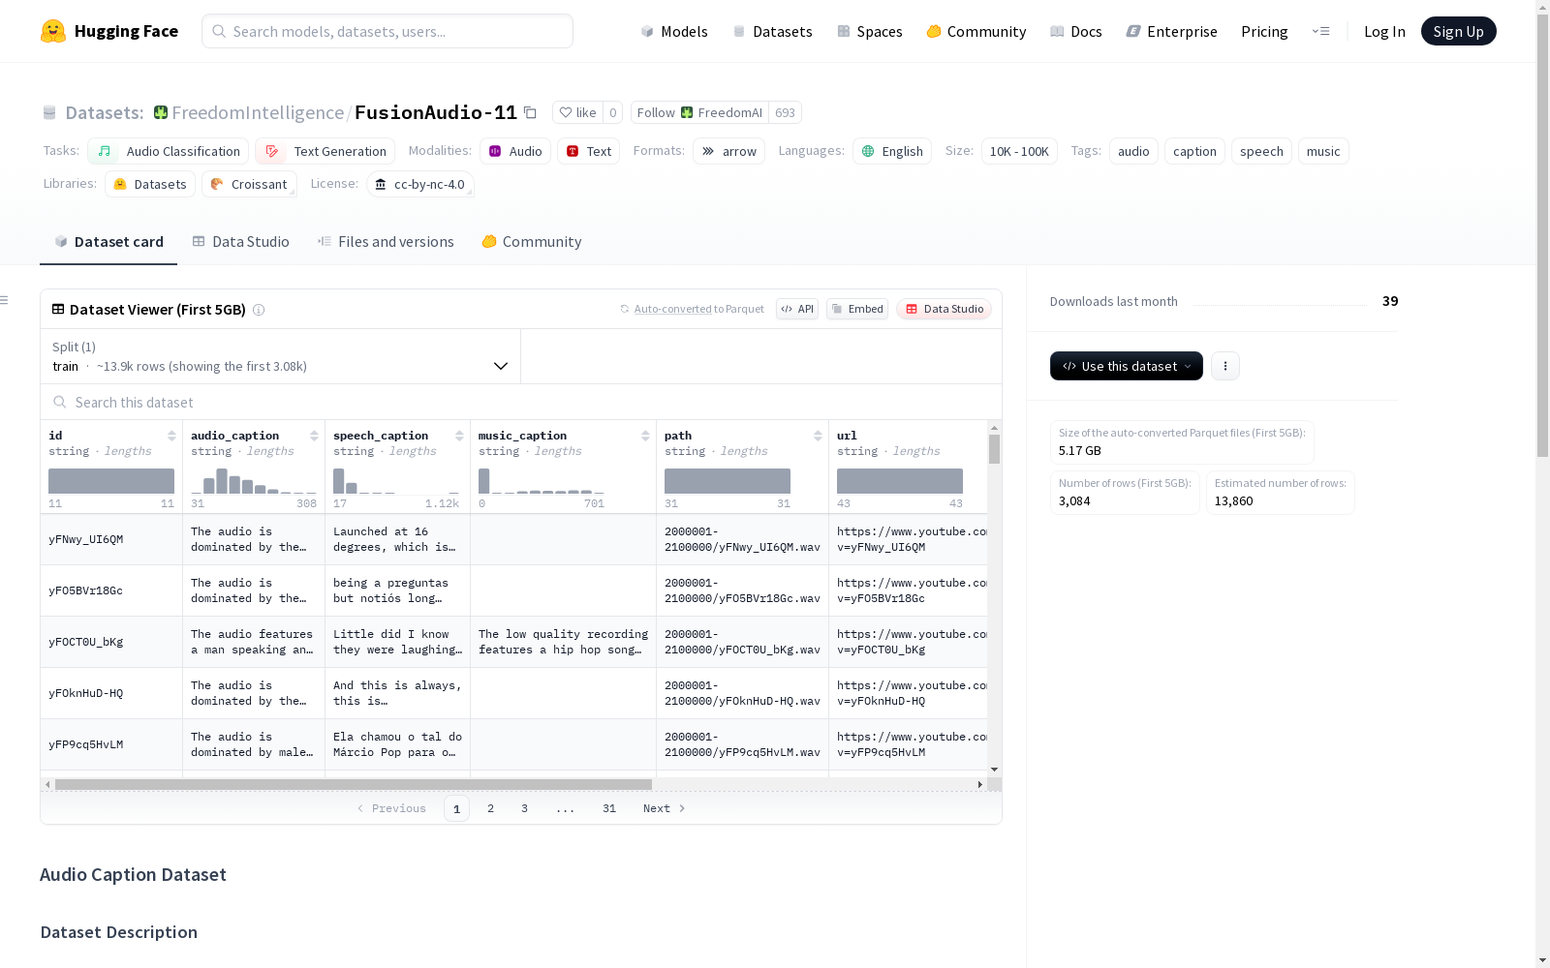Click the speech tag
1550x968 pixels.
(1261, 151)
